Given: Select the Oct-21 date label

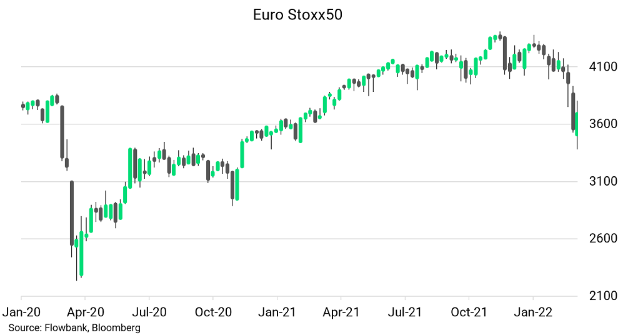Looking at the screenshot, I should (x=469, y=311).
